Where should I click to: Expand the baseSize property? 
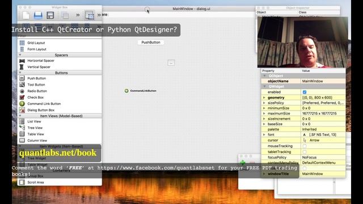click(x=264, y=124)
